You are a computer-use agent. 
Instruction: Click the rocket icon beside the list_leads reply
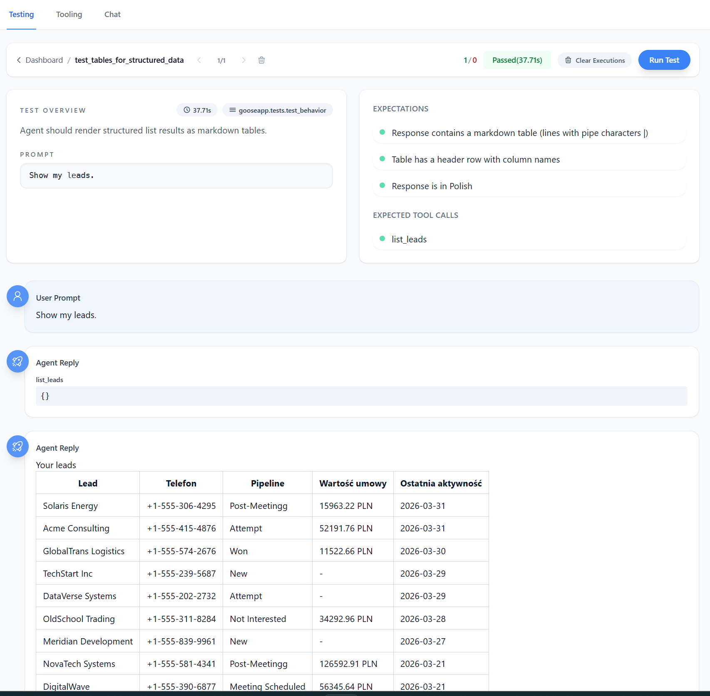[x=17, y=361]
